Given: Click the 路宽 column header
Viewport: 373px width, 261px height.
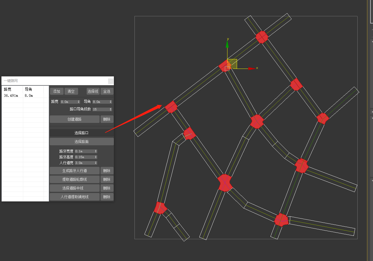Looking at the screenshot, I should 12,89.
